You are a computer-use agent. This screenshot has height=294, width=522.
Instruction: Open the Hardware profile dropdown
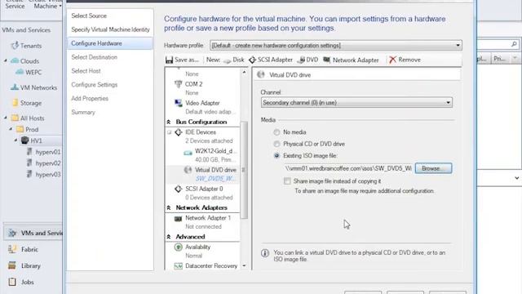click(336, 46)
